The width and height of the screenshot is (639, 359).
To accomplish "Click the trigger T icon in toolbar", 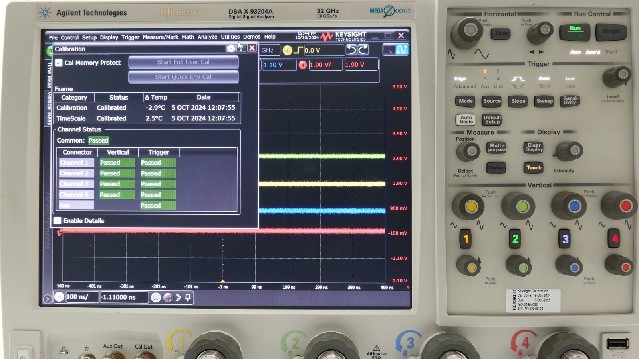I will (x=288, y=50).
